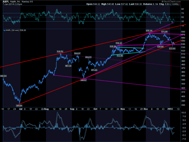Click the Last price label in header
This screenshot has width=189, height=142.
[x=132, y=4]
